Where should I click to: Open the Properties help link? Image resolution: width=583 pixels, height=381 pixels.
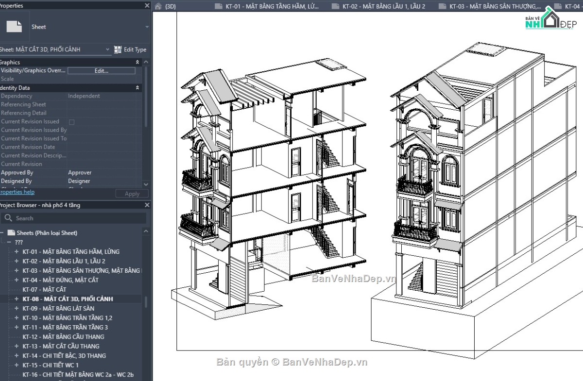[17, 192]
